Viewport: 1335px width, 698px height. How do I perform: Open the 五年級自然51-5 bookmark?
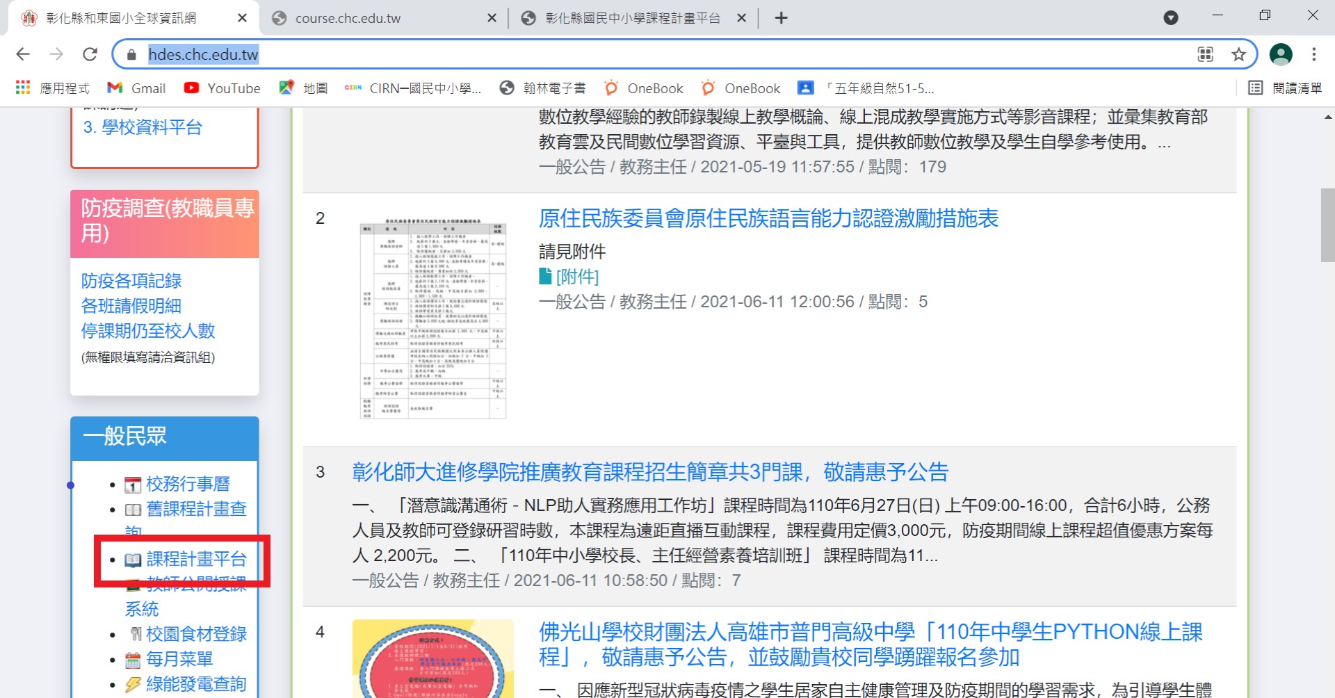(866, 88)
